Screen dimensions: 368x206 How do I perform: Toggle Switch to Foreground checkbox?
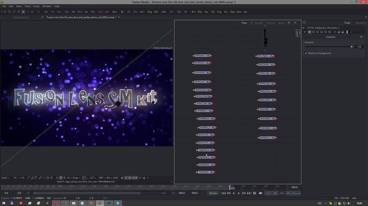pyautogui.click(x=306, y=53)
